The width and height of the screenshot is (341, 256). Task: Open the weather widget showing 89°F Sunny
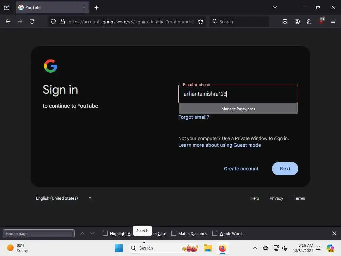coord(17,248)
